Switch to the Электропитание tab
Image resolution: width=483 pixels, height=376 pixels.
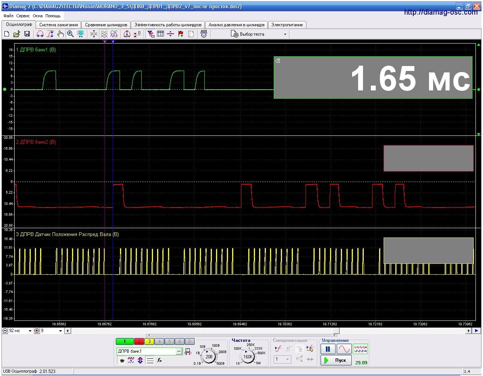pos(287,25)
